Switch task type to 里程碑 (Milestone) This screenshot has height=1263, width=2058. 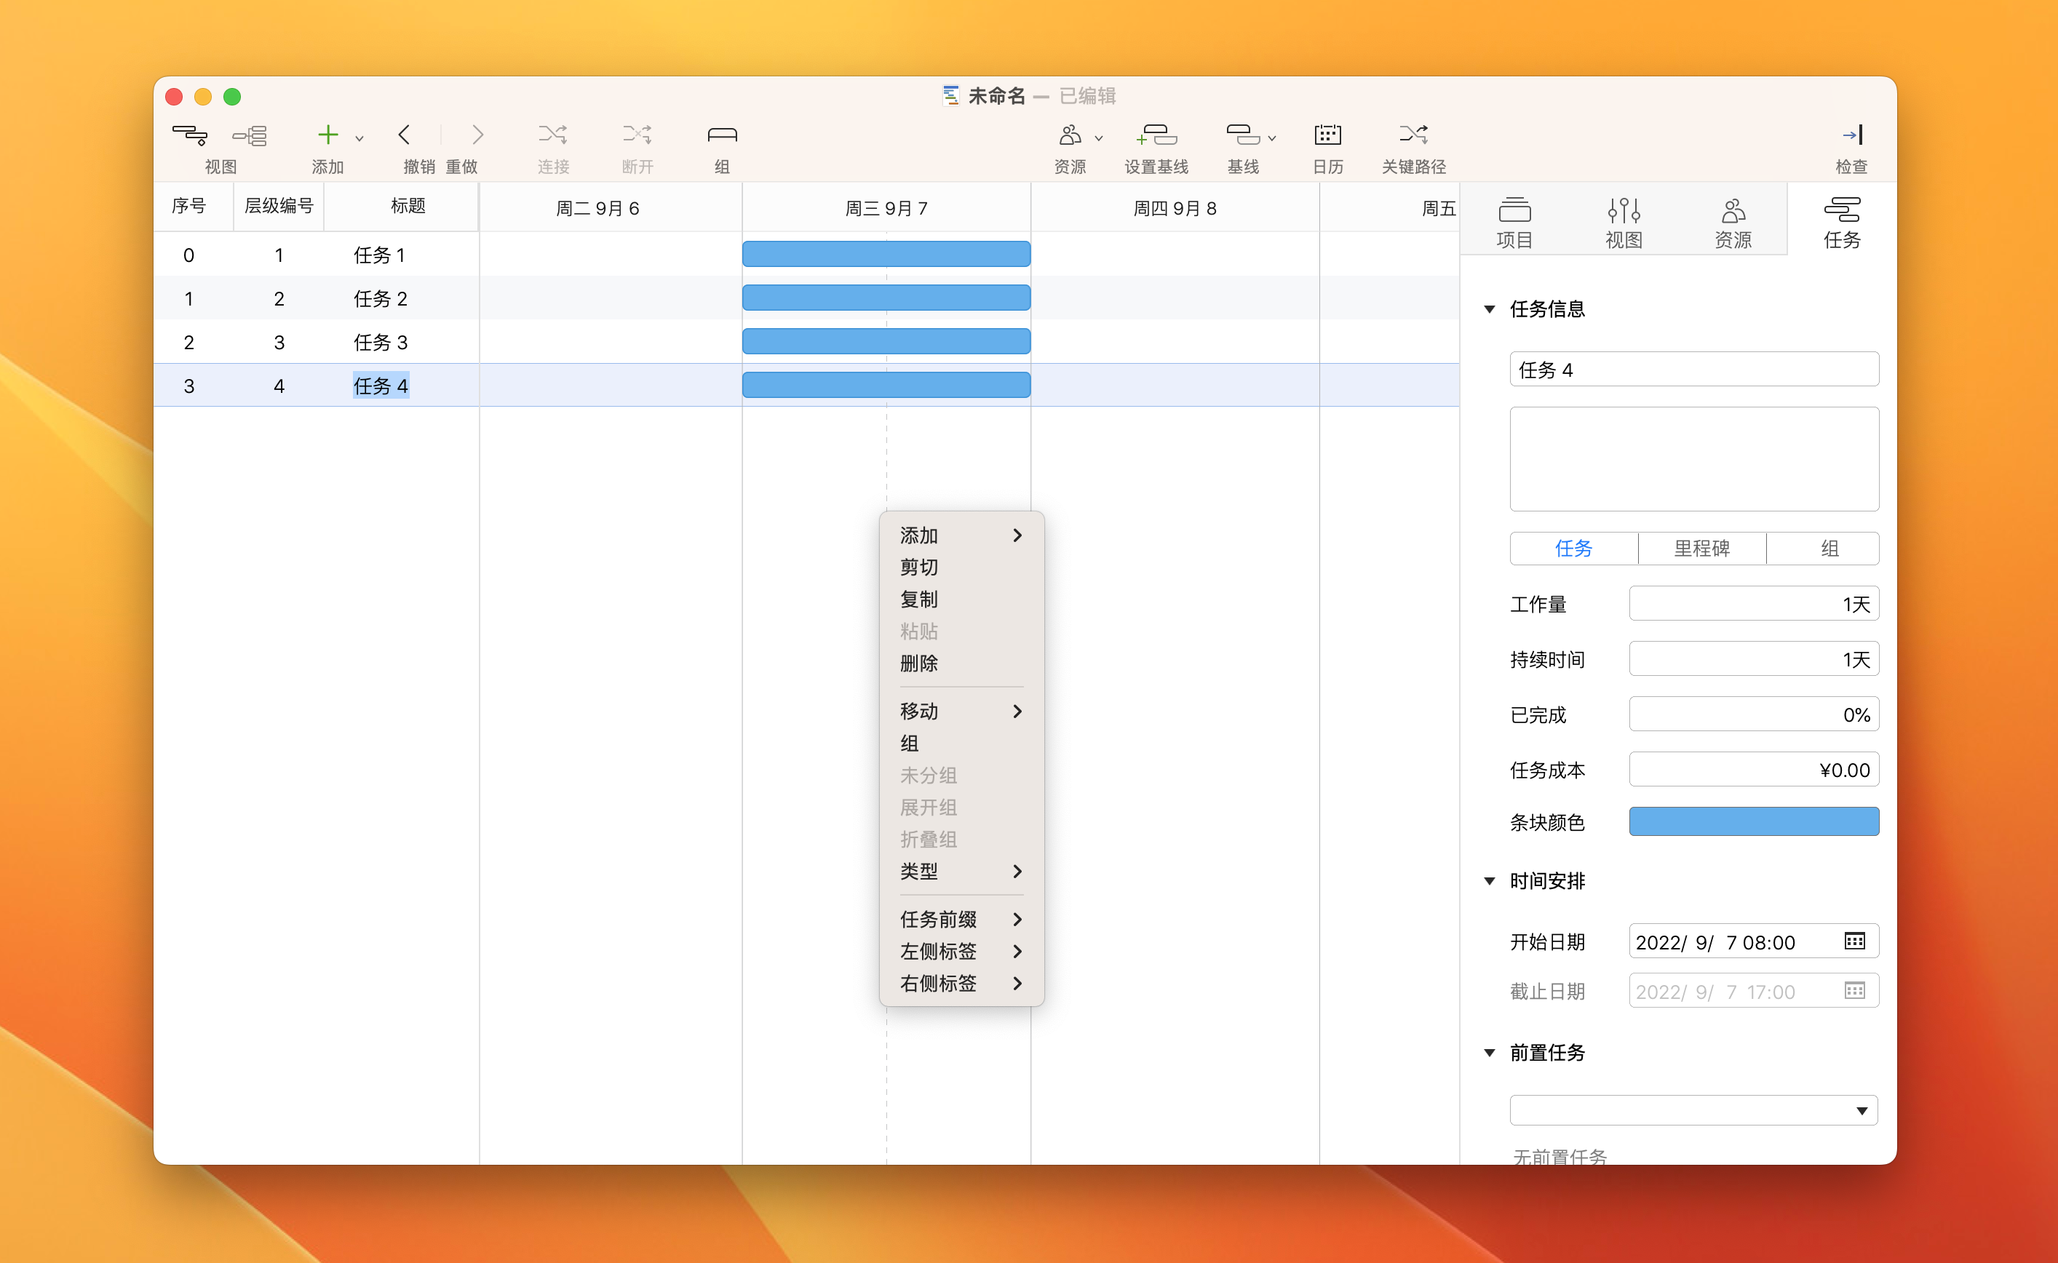1702,549
